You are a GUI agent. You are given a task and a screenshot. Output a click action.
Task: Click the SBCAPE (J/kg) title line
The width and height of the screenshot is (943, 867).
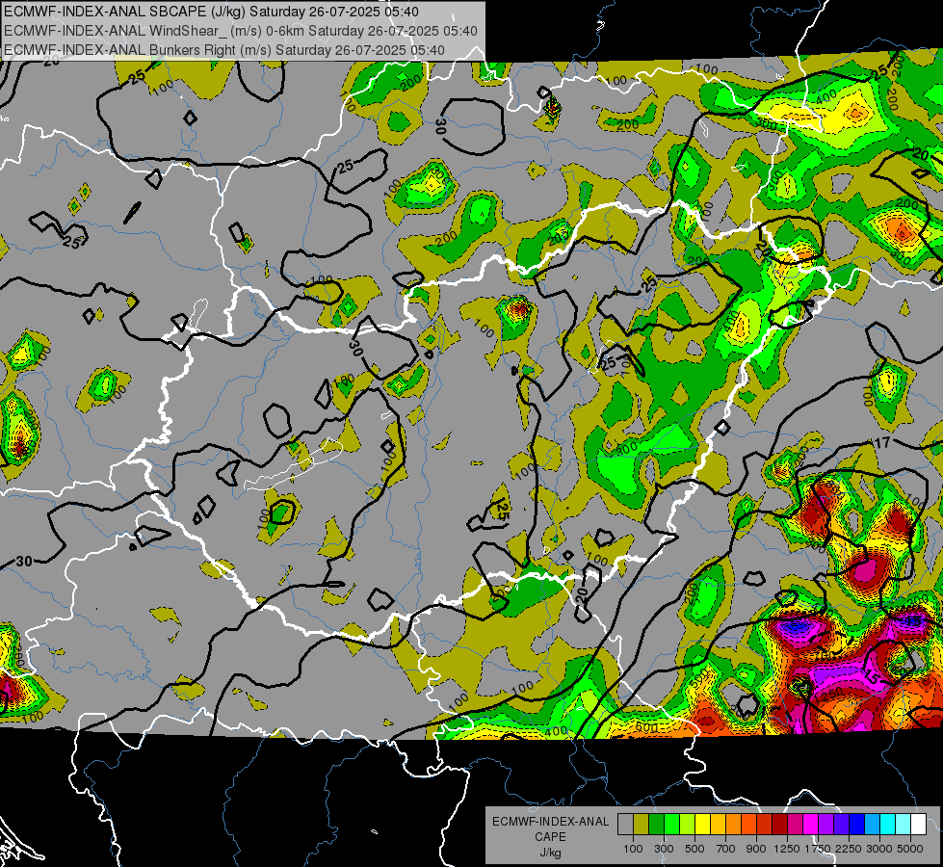coord(211,12)
